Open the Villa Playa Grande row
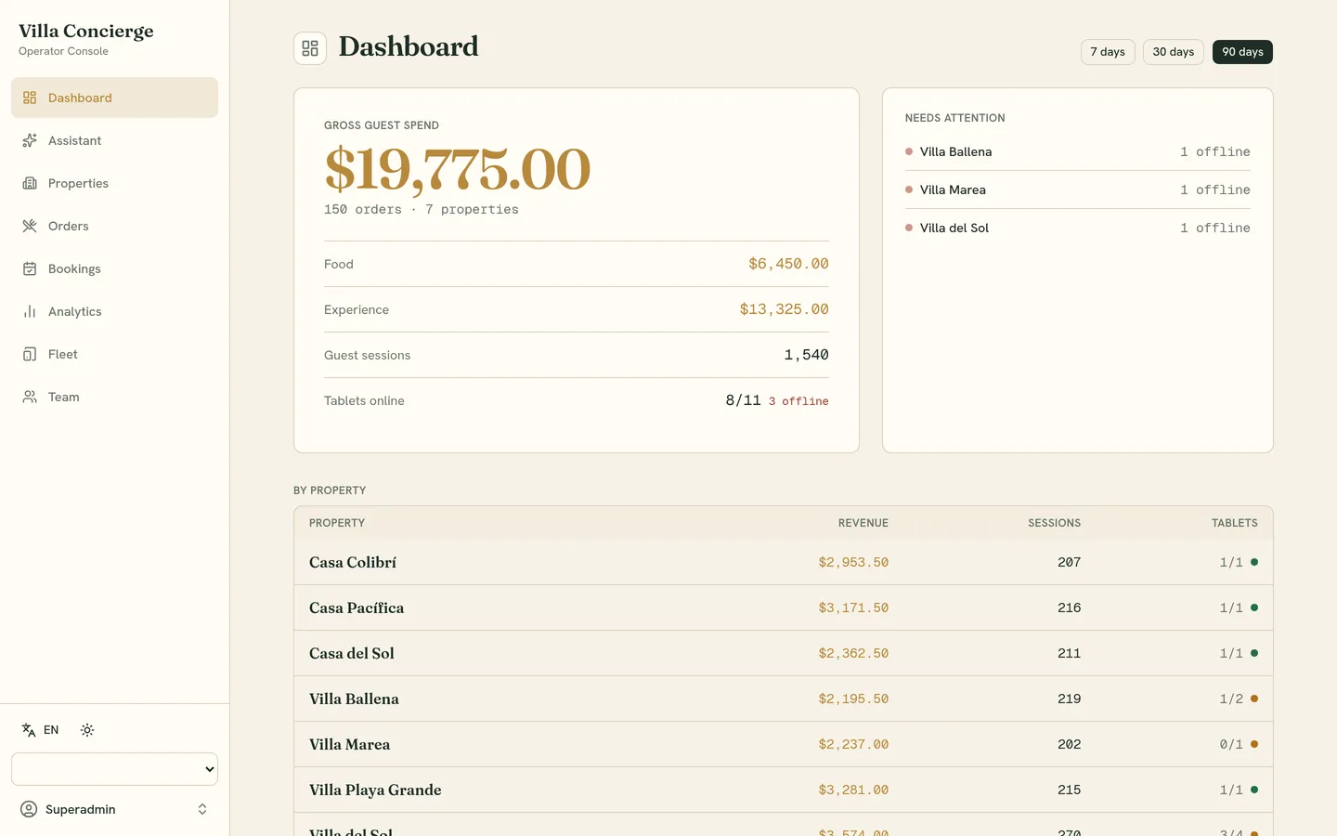 [x=783, y=790]
